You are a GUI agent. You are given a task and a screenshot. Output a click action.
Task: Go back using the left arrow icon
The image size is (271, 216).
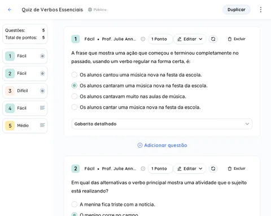tap(10, 10)
